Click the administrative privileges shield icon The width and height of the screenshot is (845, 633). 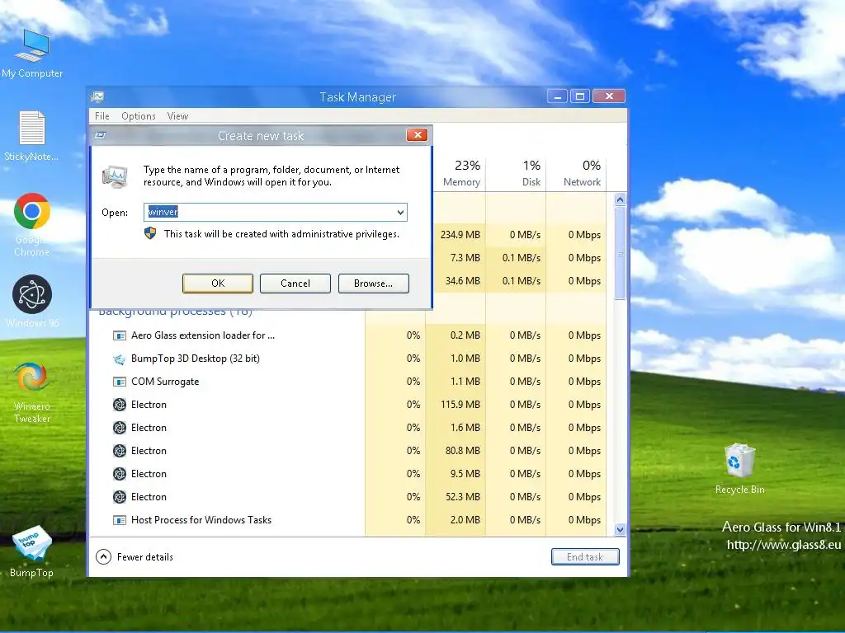tap(150, 233)
